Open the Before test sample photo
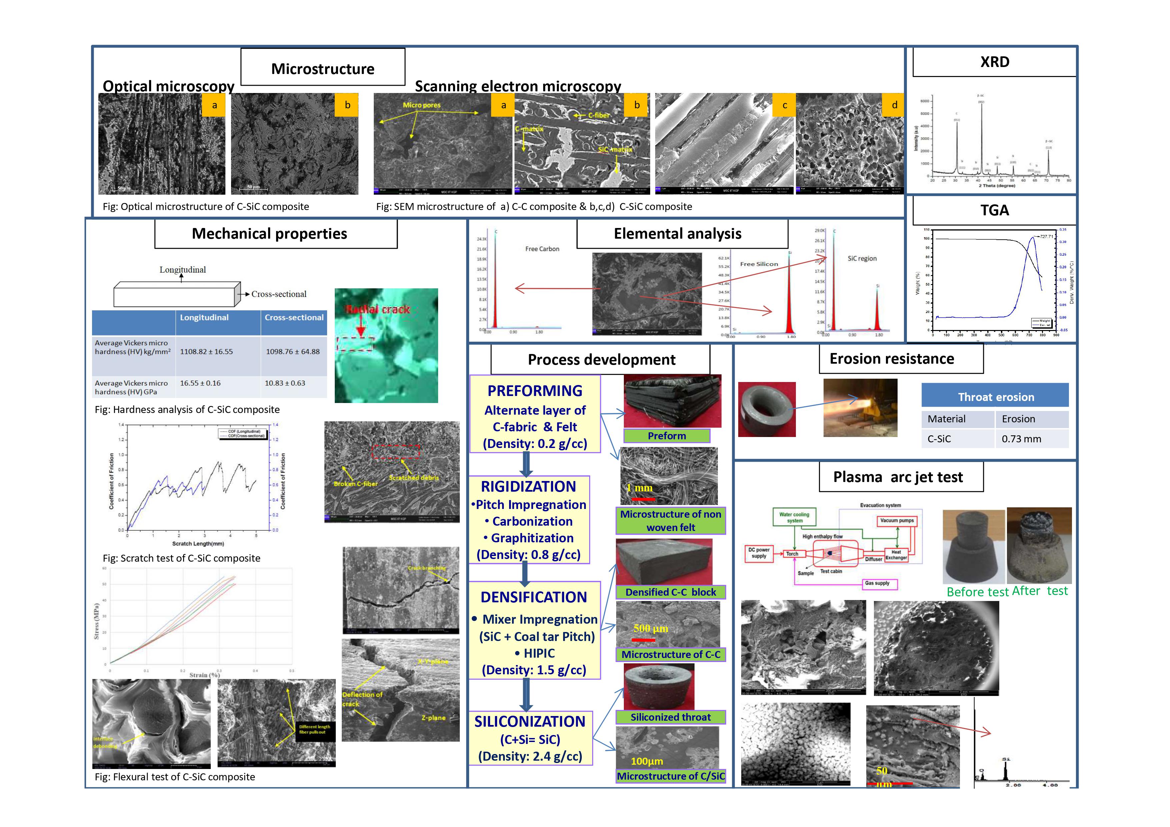 974,547
